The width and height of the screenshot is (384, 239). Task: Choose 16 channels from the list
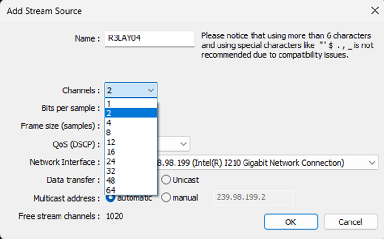131,151
